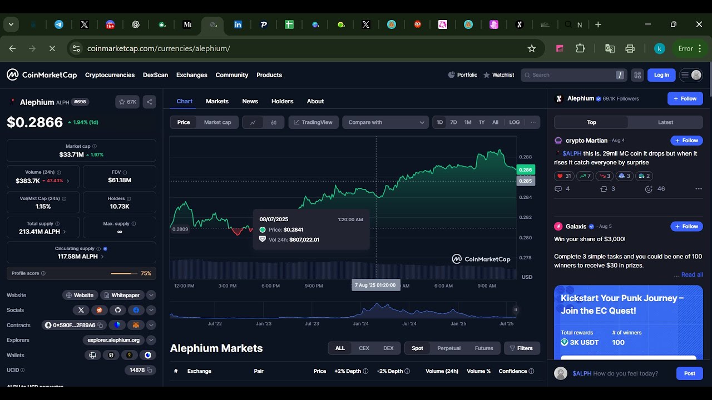This screenshot has height=400, width=712.
Task: Click the CoinMarketCap logo
Action: (42, 75)
